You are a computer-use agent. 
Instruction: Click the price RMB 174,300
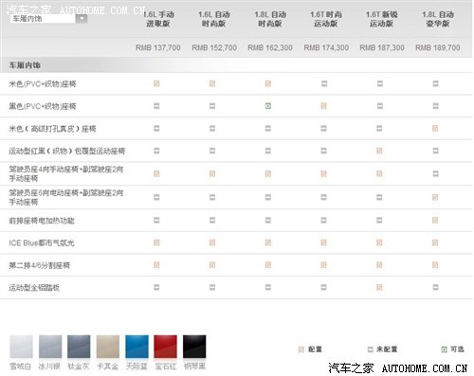326,47
